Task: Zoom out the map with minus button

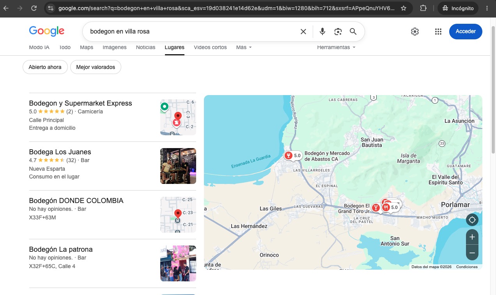Action: click(472, 253)
